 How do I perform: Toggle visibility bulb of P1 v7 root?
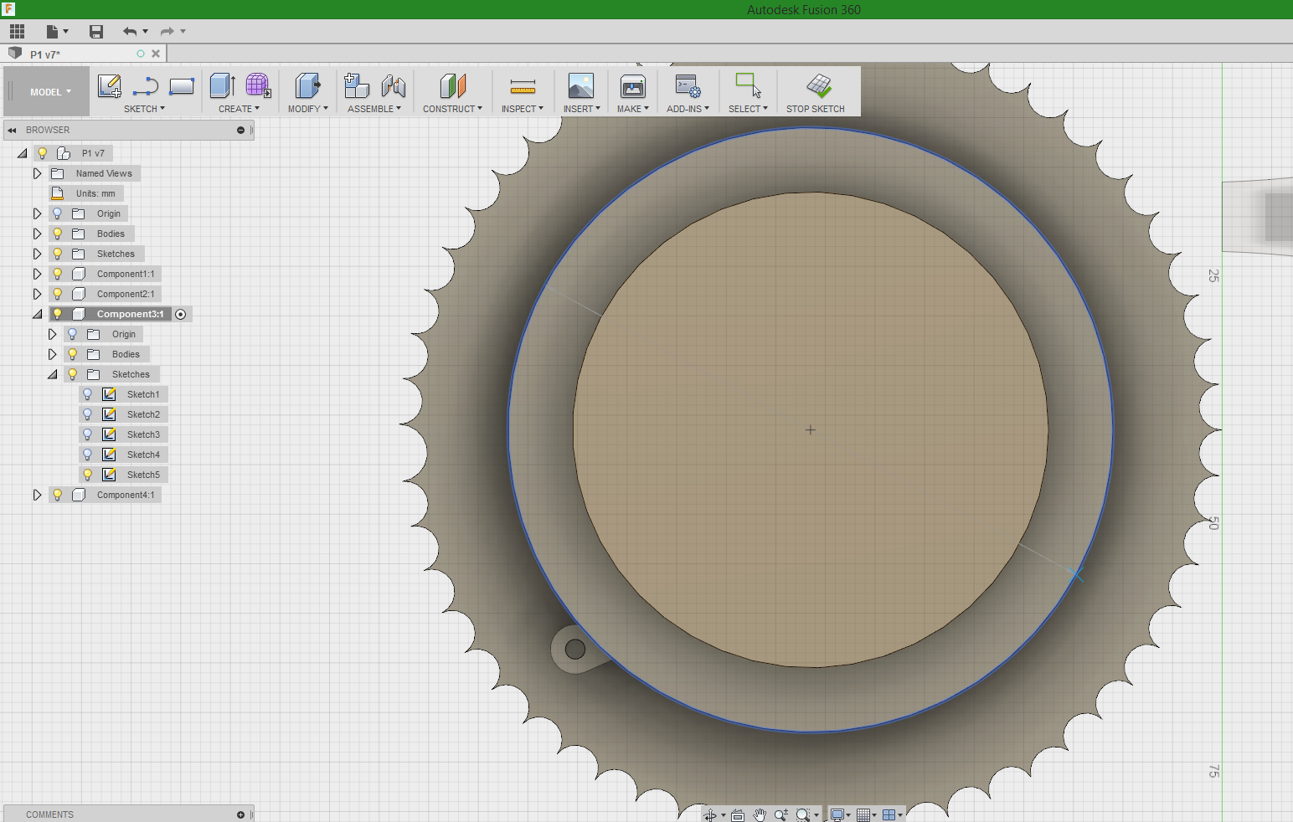pos(42,153)
